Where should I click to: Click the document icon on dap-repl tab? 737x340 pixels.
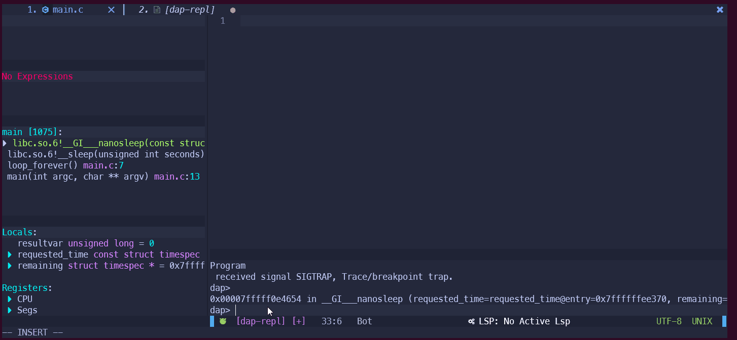click(x=157, y=10)
